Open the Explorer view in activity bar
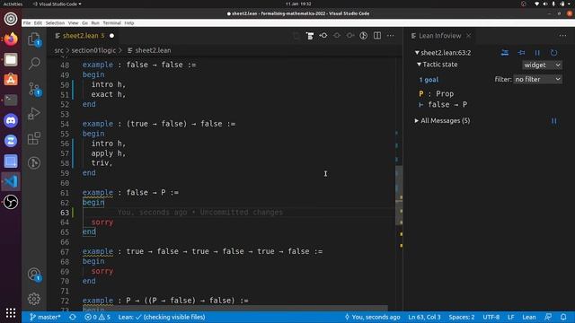The width and height of the screenshot is (575, 323). pyautogui.click(x=34, y=39)
